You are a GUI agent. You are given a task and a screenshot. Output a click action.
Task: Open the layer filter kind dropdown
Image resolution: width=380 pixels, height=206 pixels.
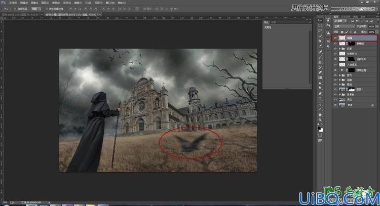[341, 21]
